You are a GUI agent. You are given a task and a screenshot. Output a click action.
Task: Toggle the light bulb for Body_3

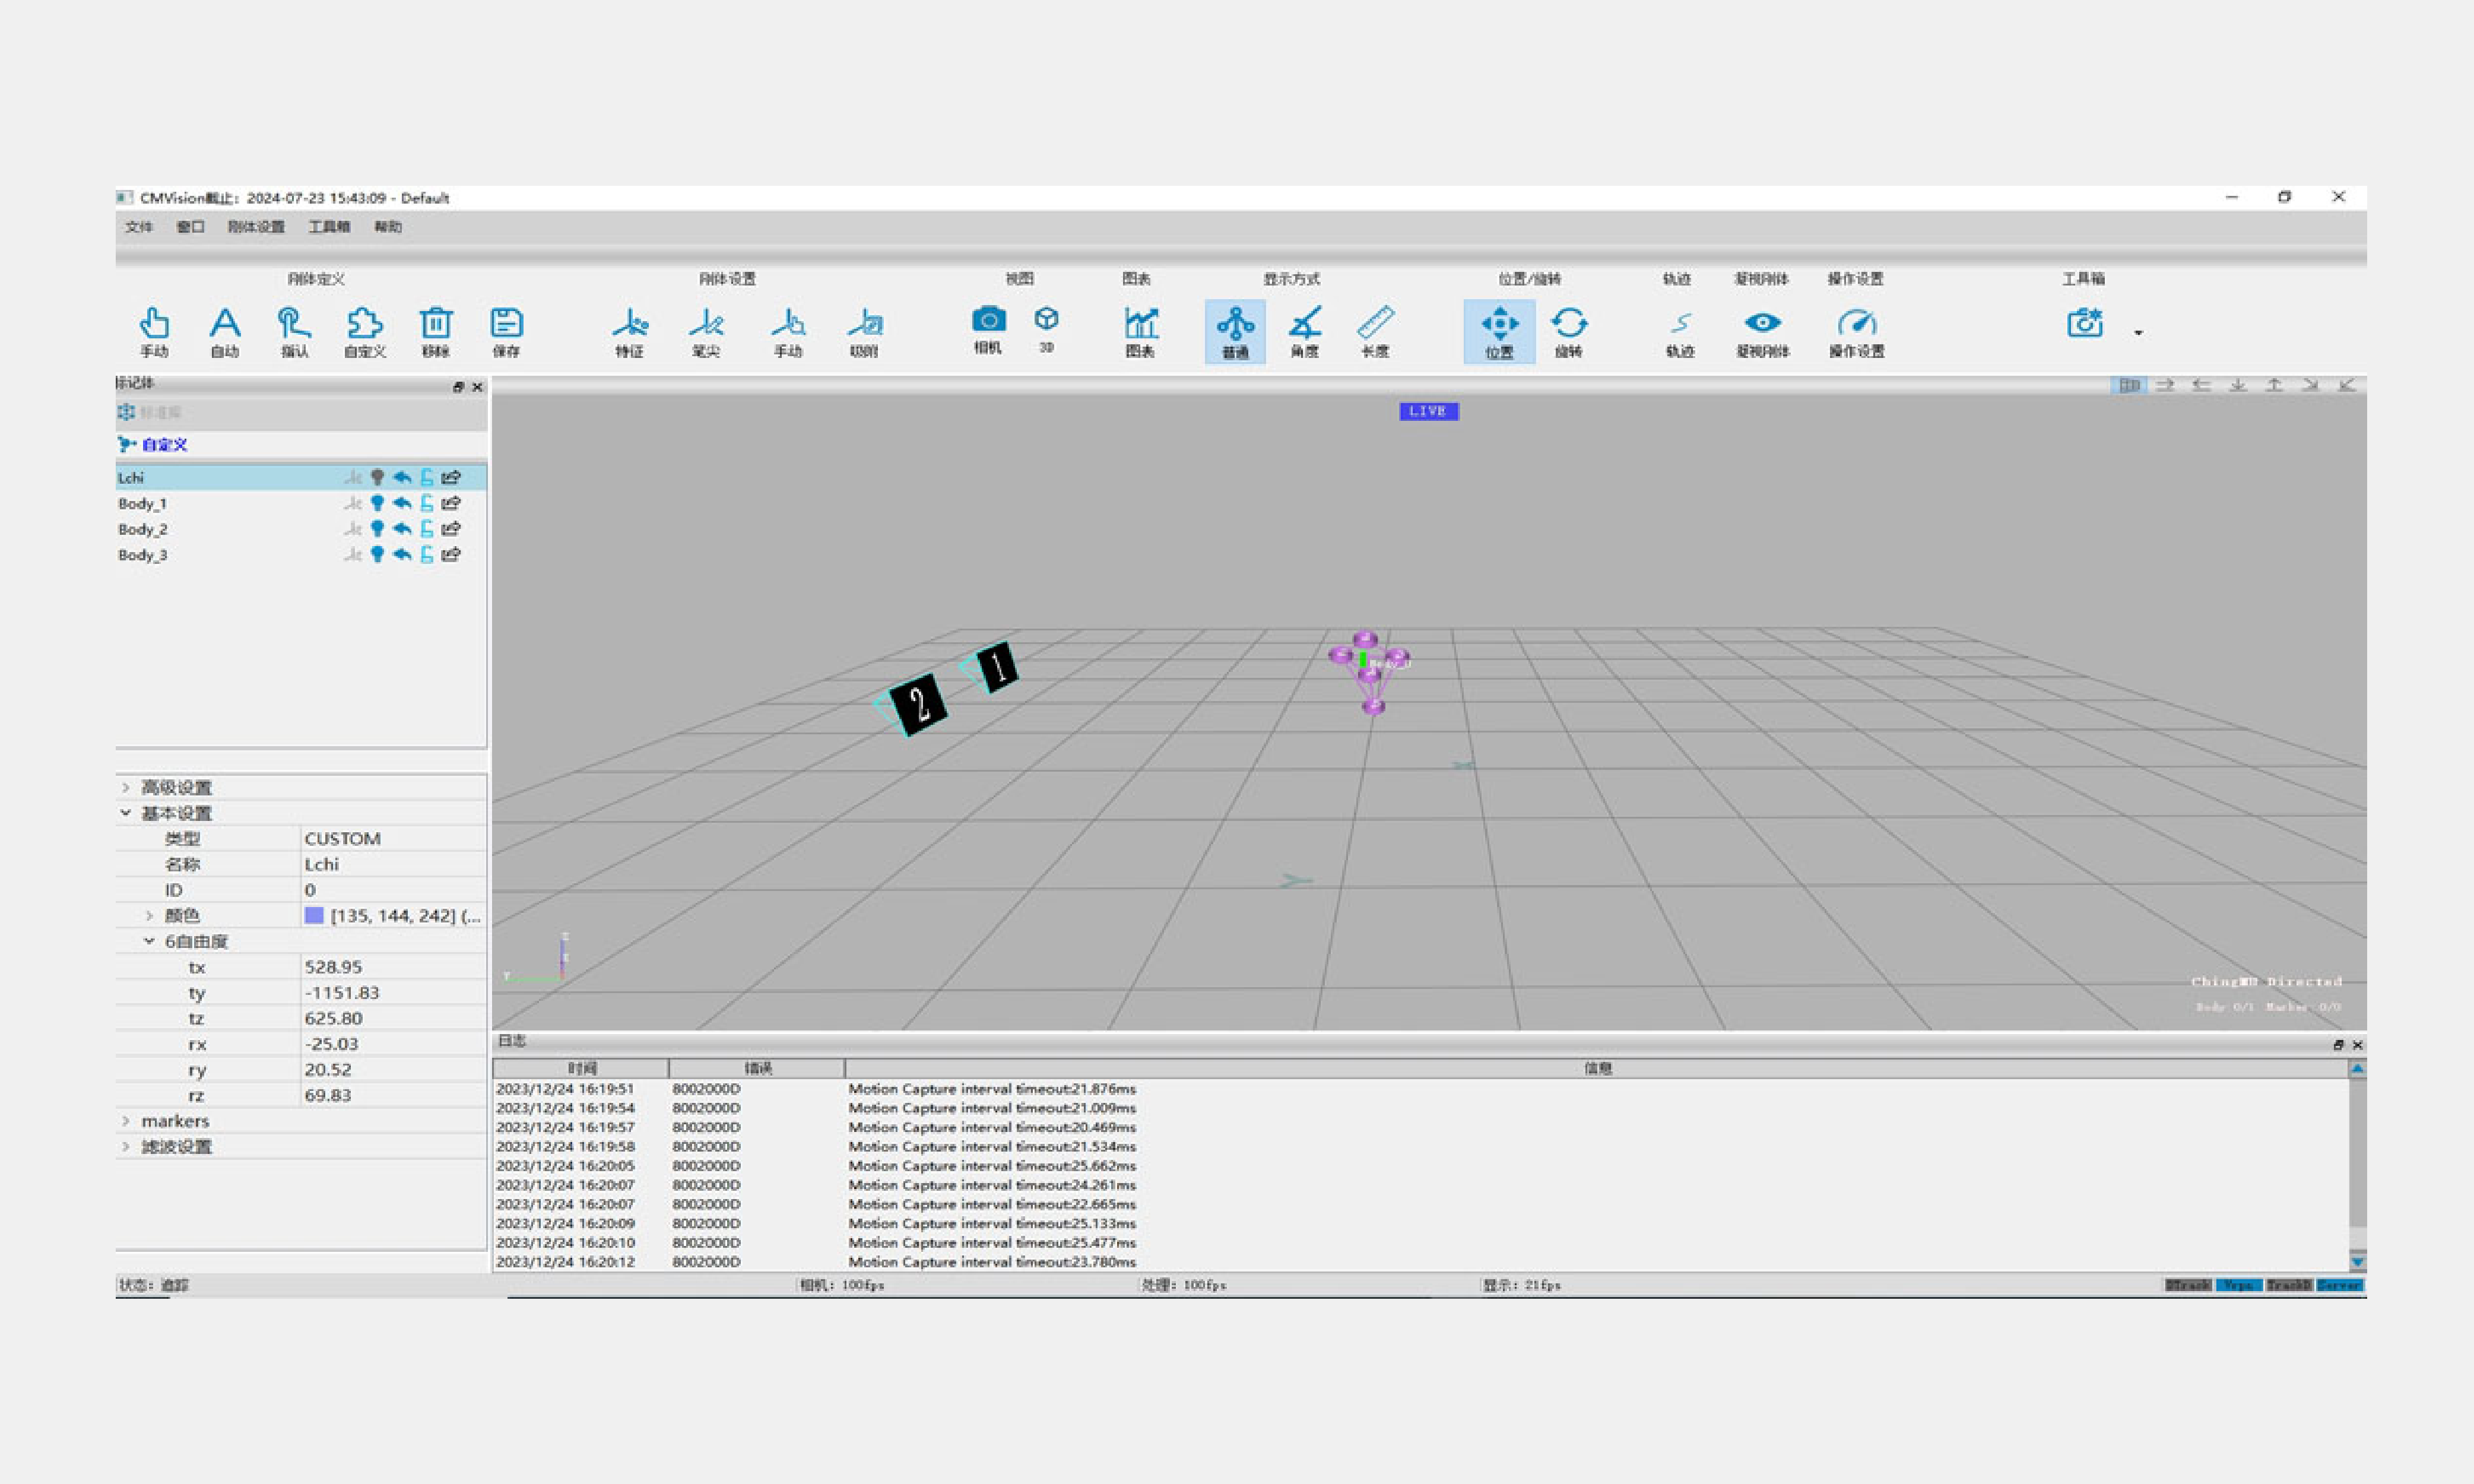point(377,554)
